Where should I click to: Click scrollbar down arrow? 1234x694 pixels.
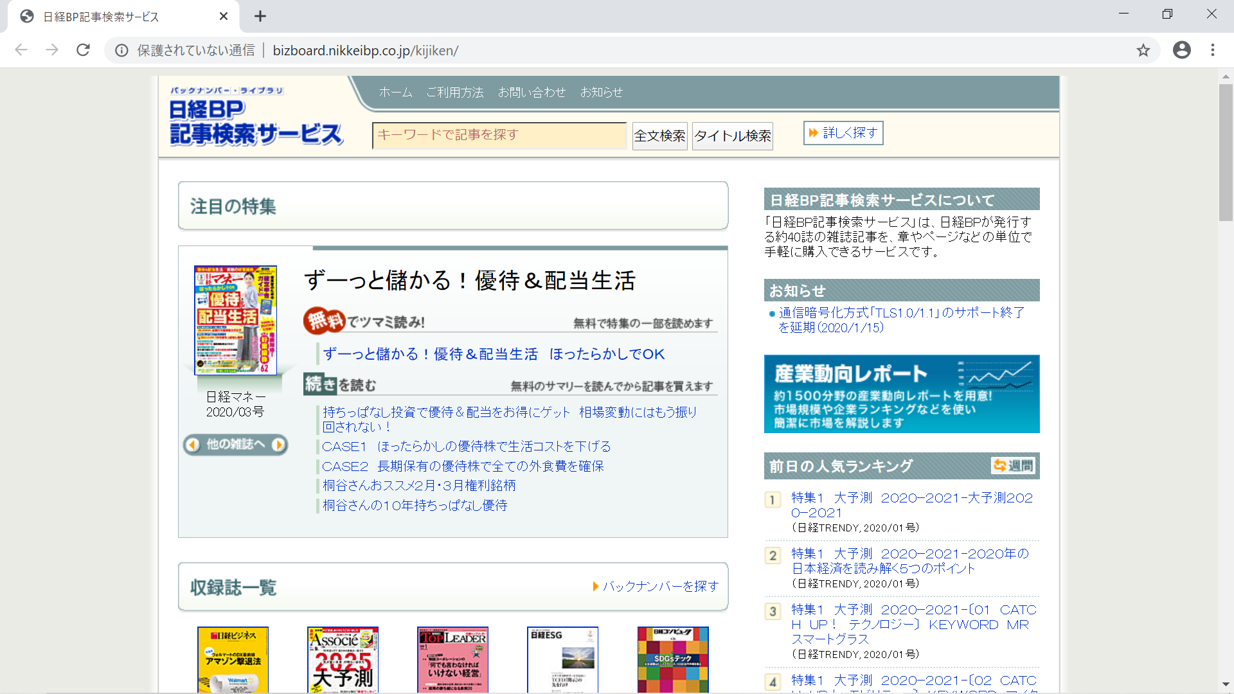coord(1226,685)
